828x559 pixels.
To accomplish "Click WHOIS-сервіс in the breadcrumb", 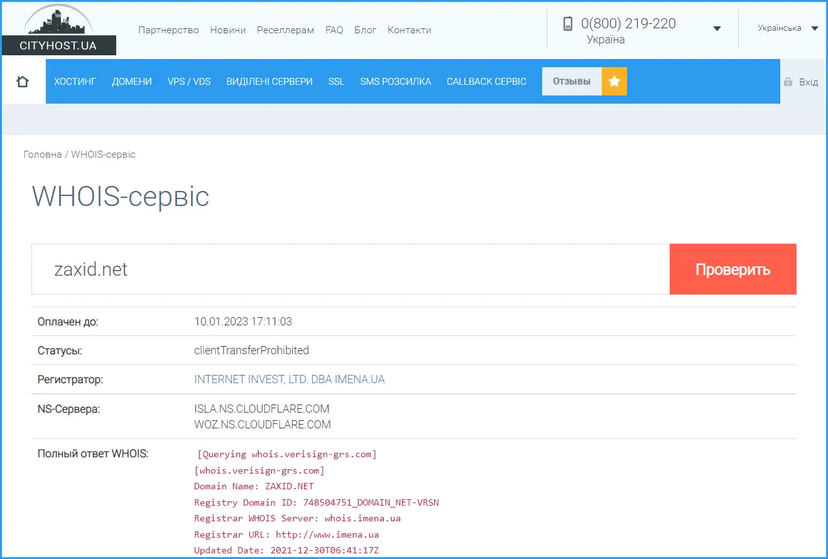I will click(103, 155).
